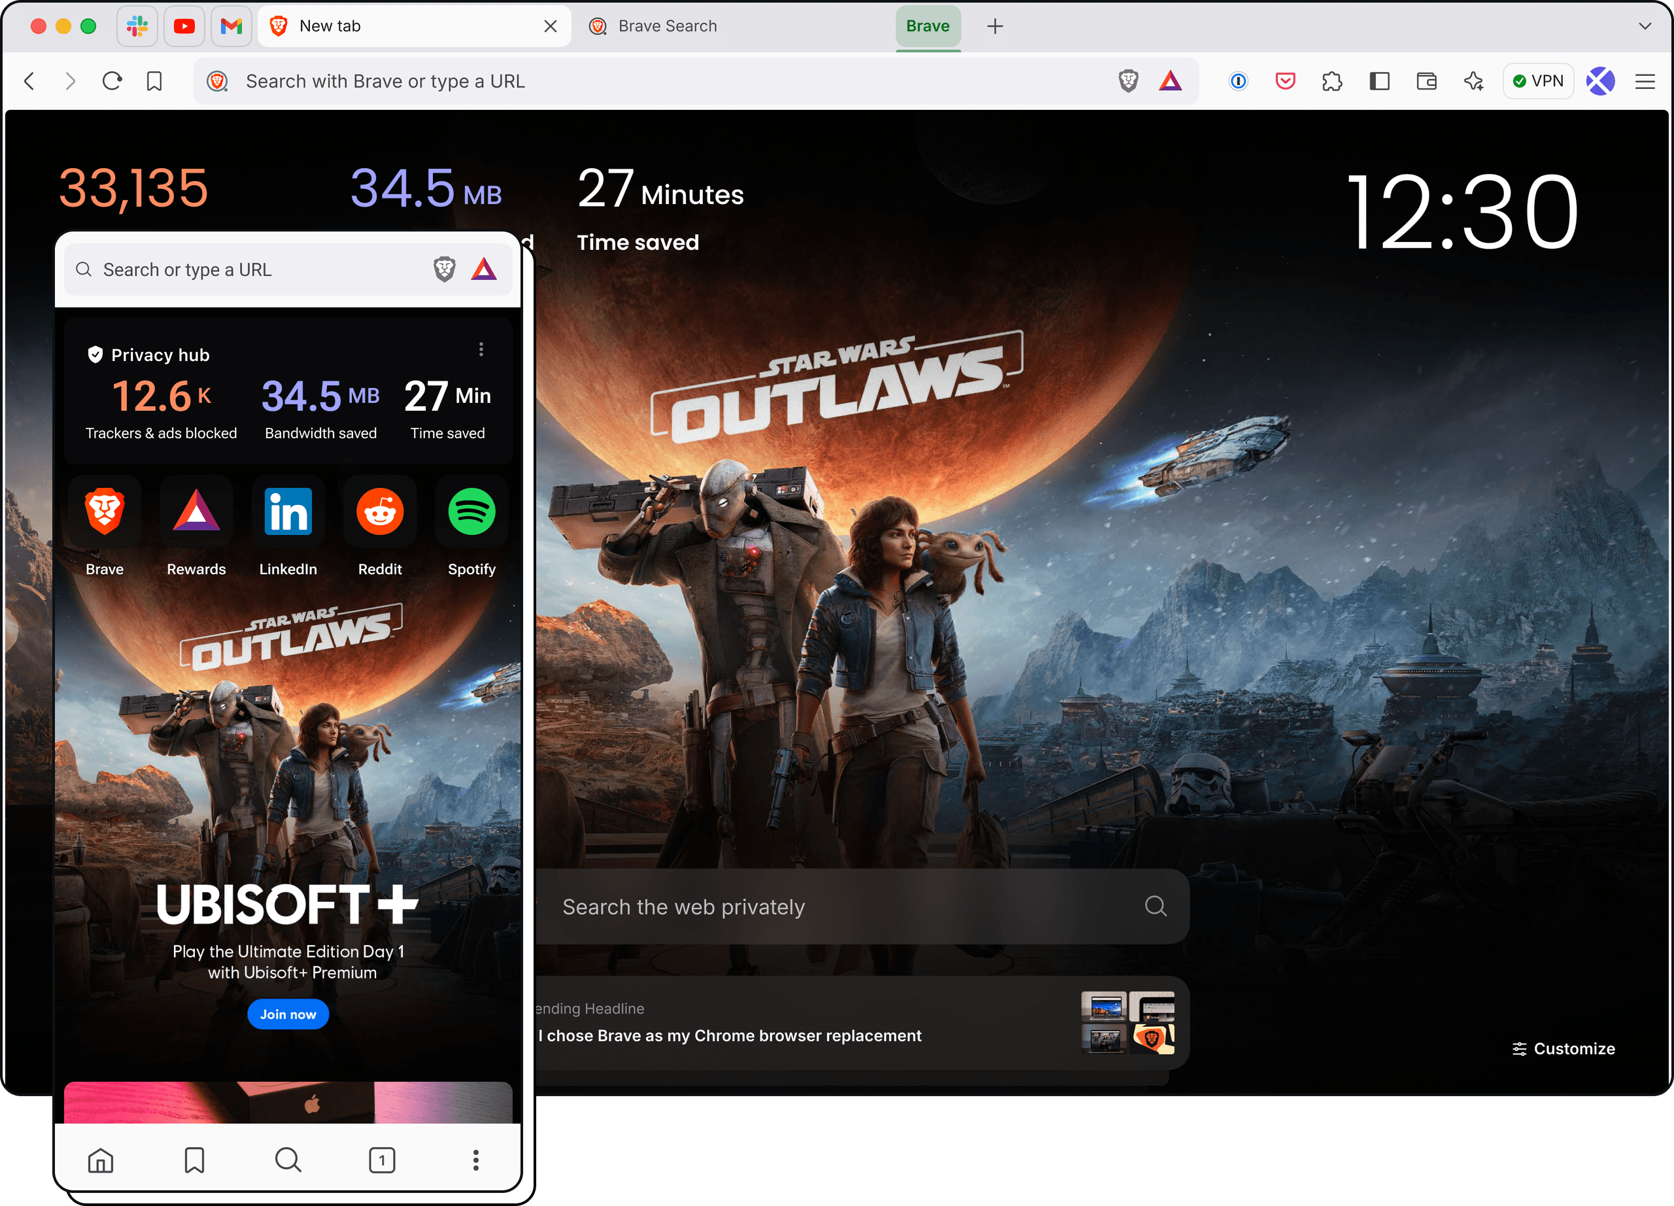The width and height of the screenshot is (1674, 1206).
Task: Open the pinned Gmail tab
Action: pos(231,27)
